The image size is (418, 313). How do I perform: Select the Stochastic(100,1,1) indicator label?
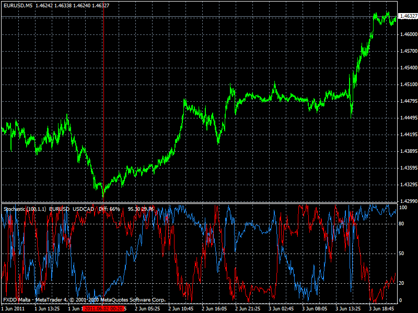point(25,209)
